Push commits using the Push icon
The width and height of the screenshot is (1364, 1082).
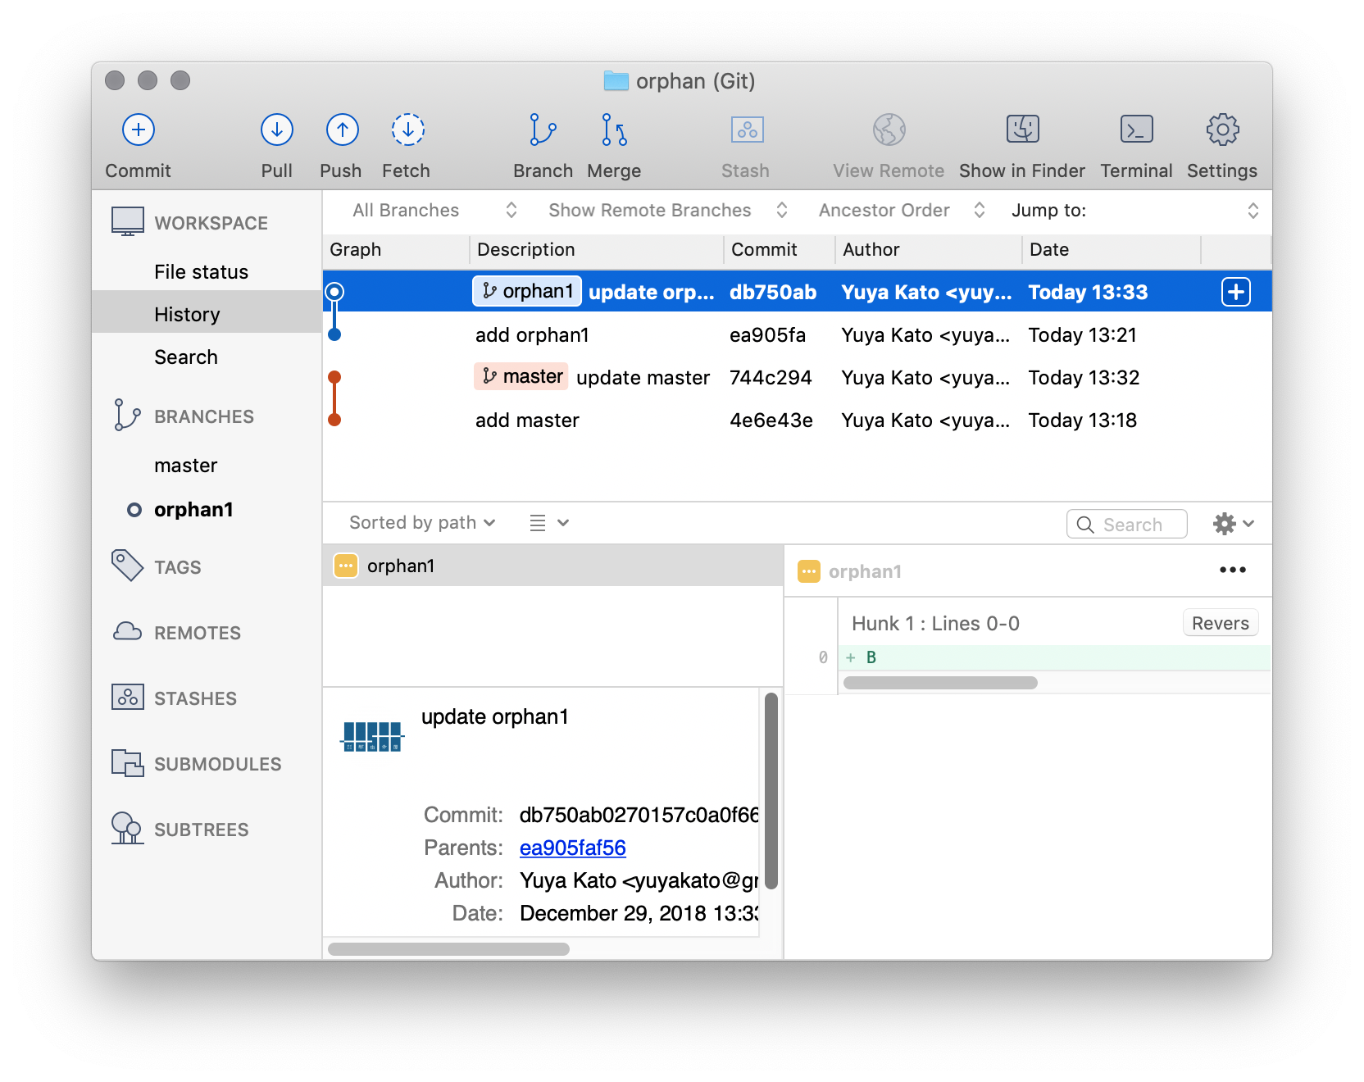[342, 130]
